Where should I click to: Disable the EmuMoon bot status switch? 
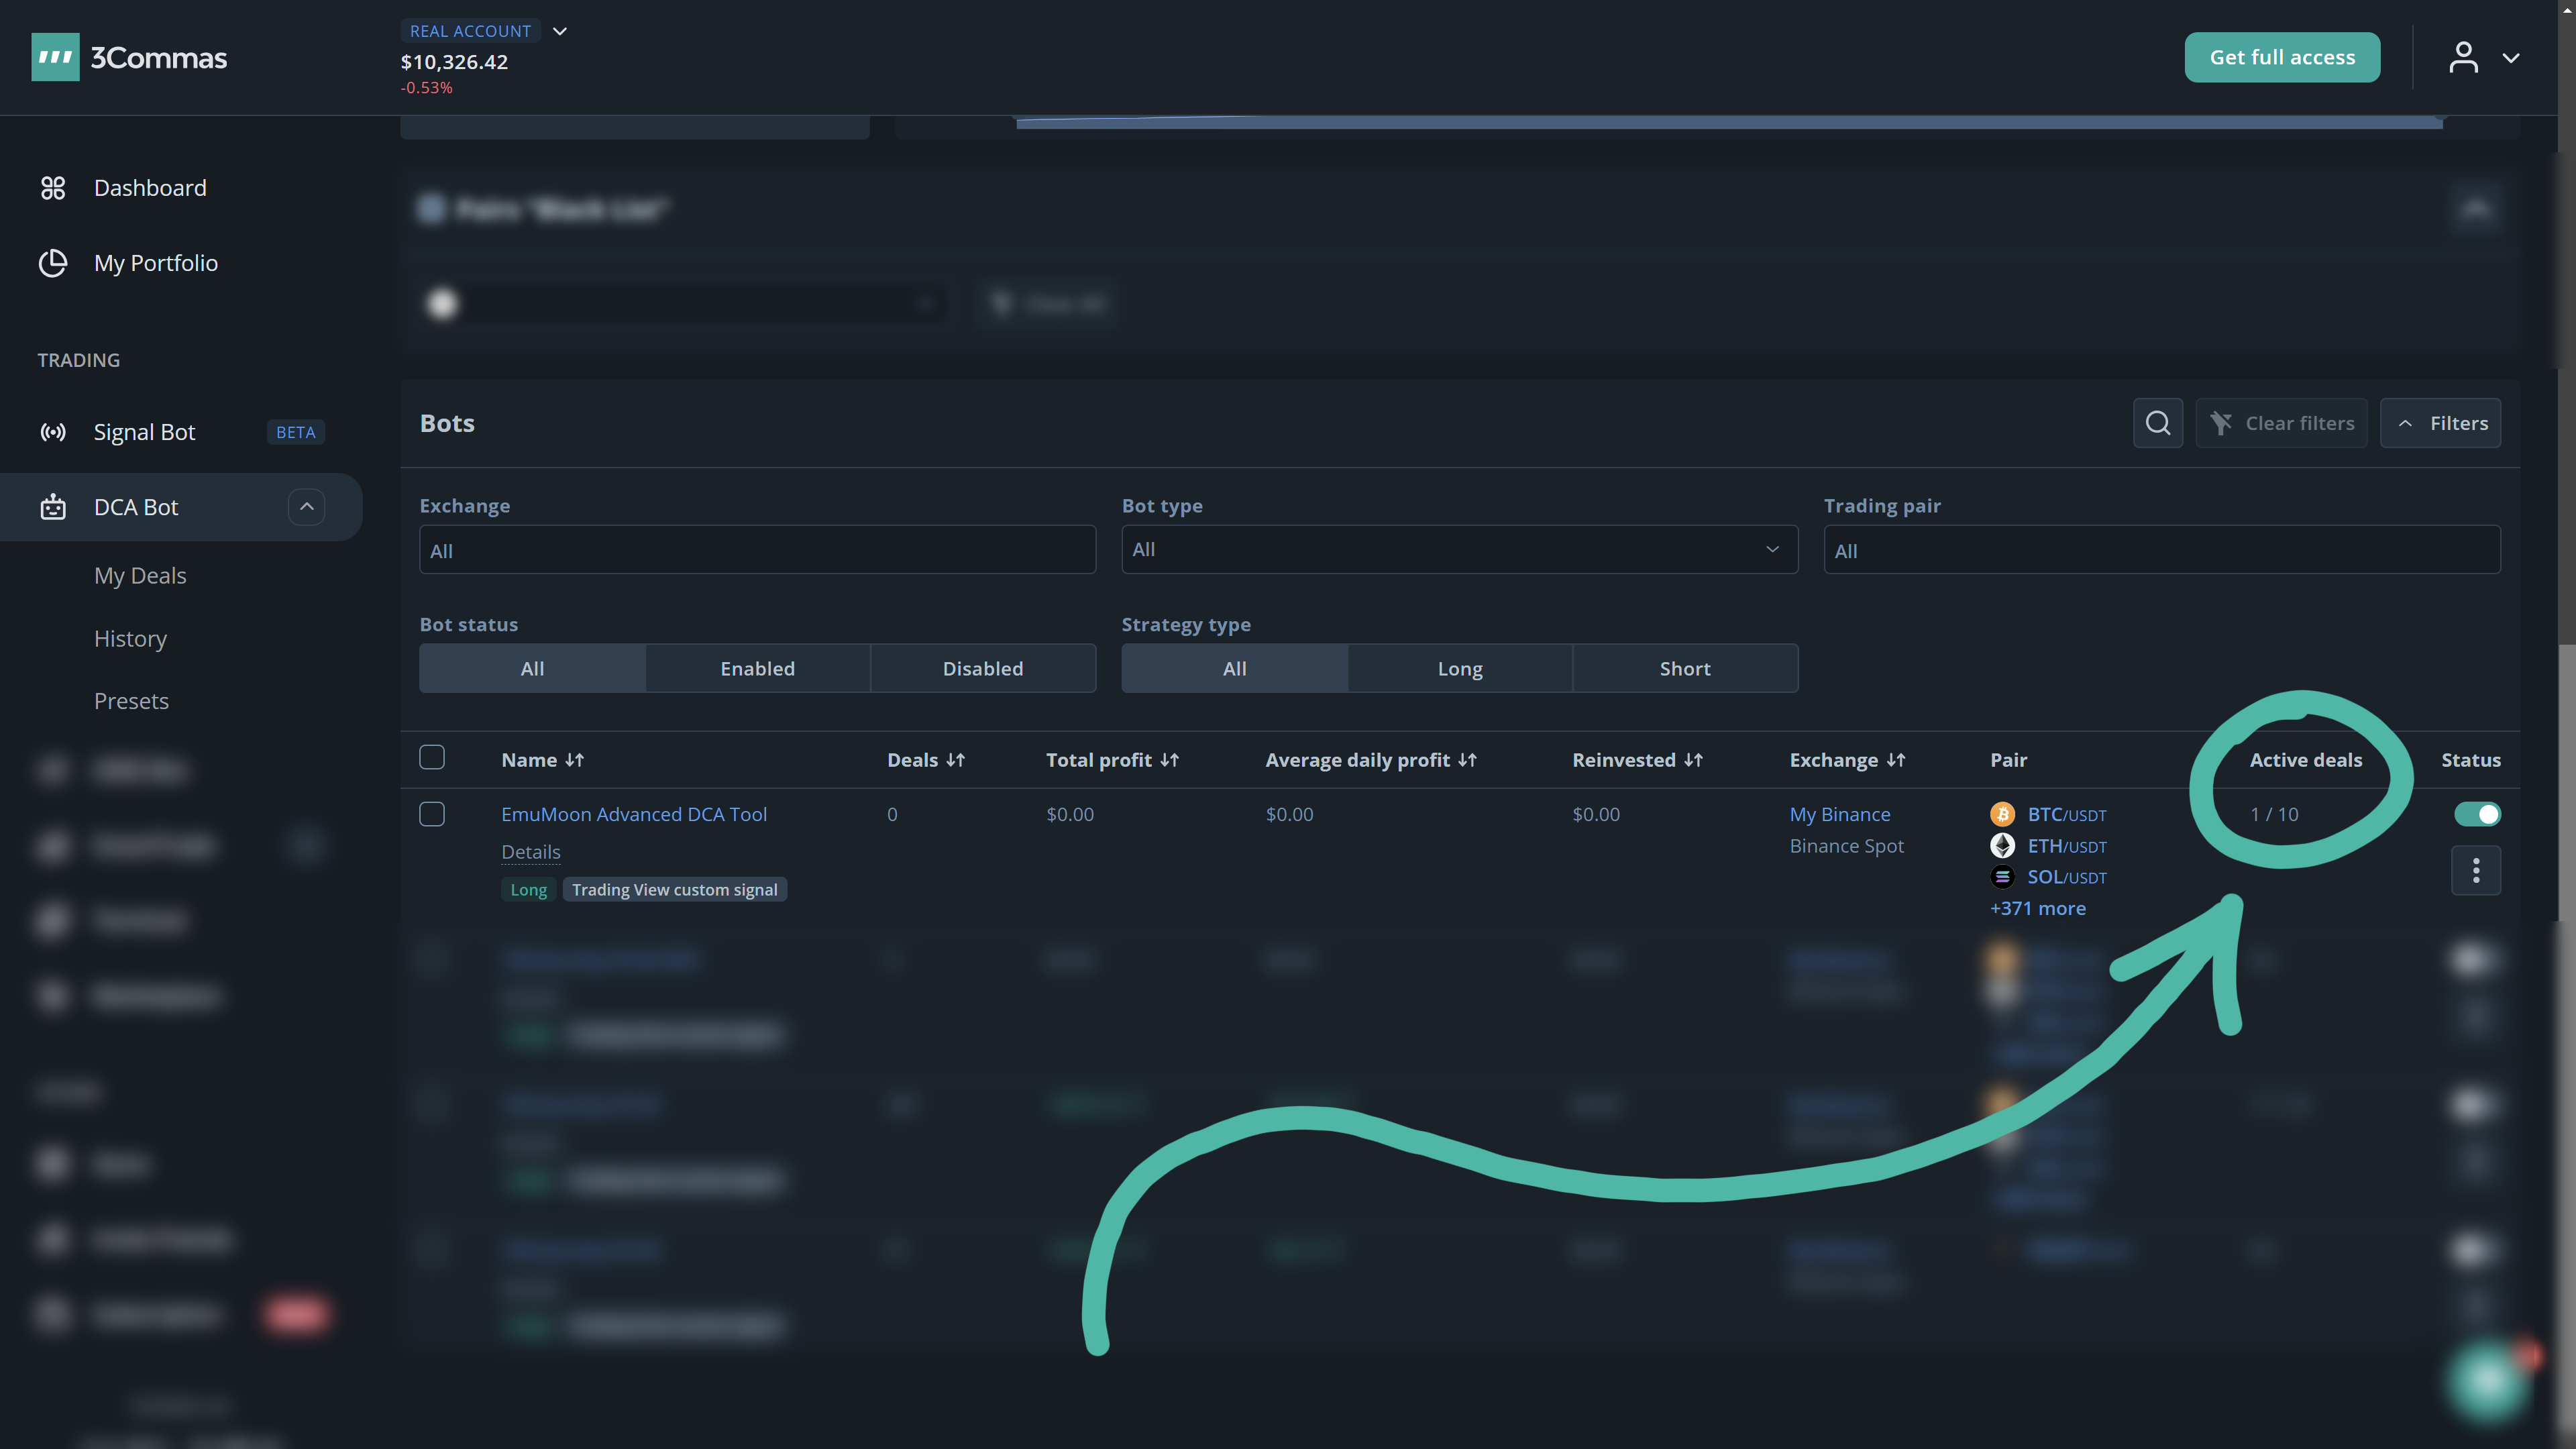point(2478,814)
